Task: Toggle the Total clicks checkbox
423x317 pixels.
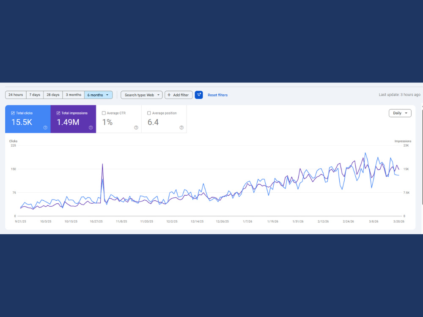Action: [13, 113]
